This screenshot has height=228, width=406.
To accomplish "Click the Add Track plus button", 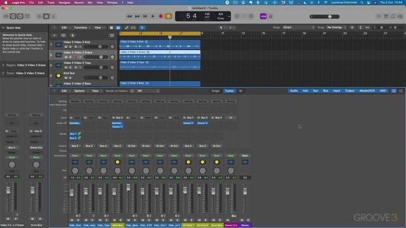I will click(x=55, y=35).
